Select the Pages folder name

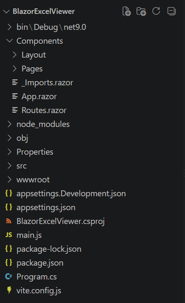pyautogui.click(x=32, y=69)
